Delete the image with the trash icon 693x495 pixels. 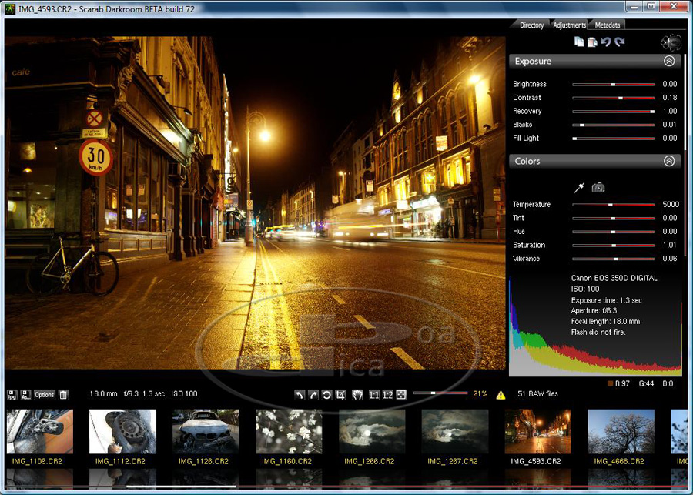(64, 394)
